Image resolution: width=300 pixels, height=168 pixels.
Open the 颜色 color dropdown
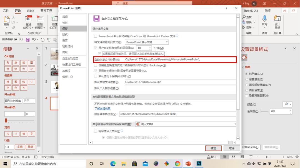tap(287, 104)
